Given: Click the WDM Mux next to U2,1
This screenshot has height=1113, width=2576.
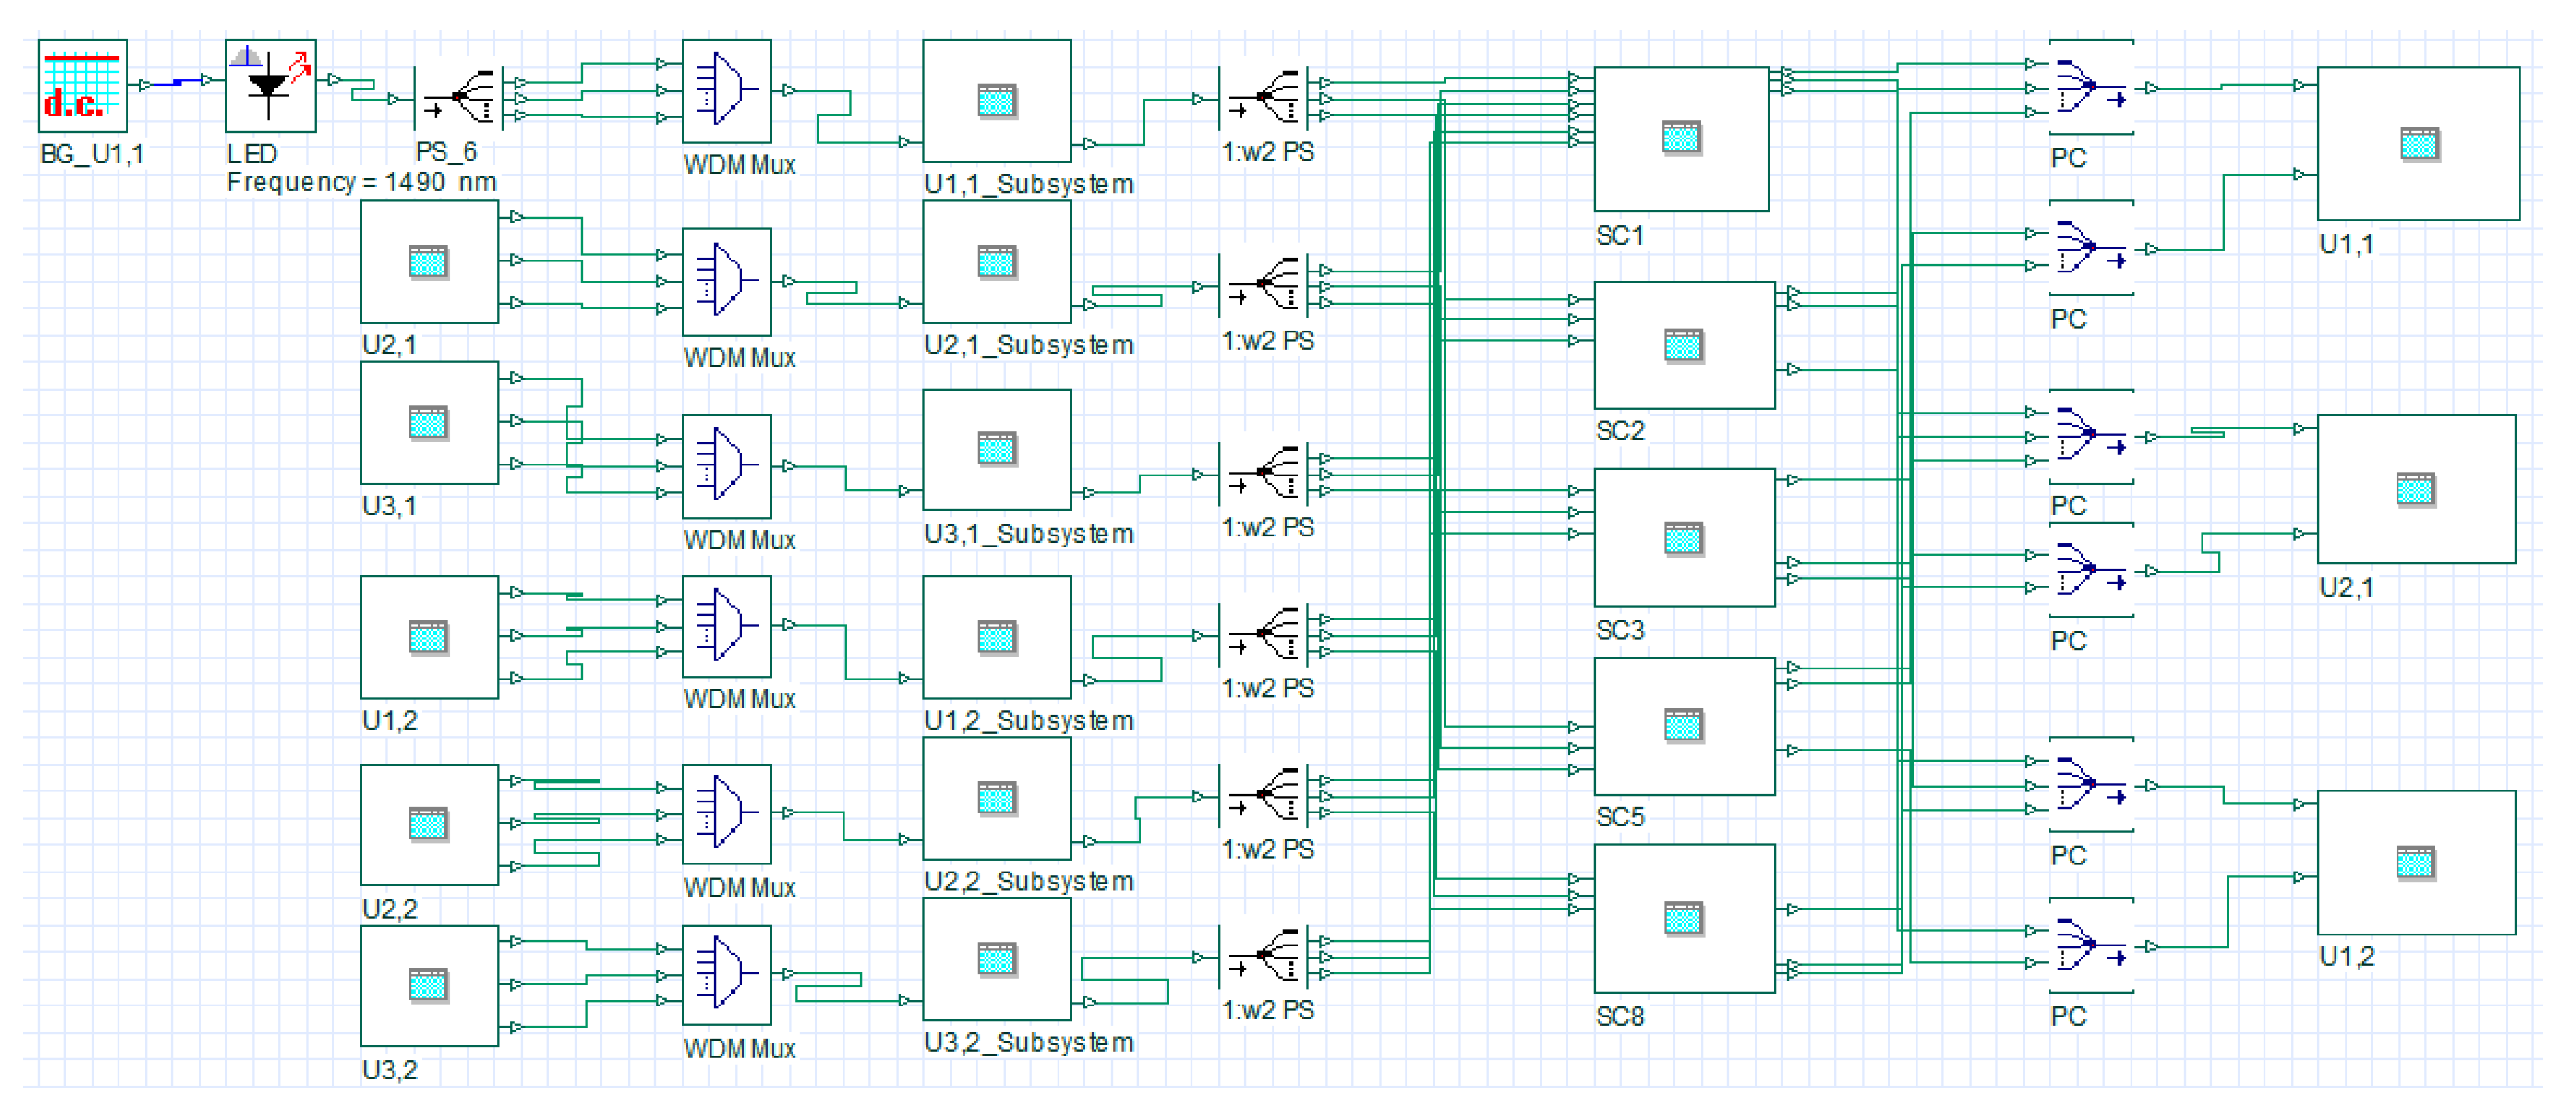Looking at the screenshot, I should [726, 281].
